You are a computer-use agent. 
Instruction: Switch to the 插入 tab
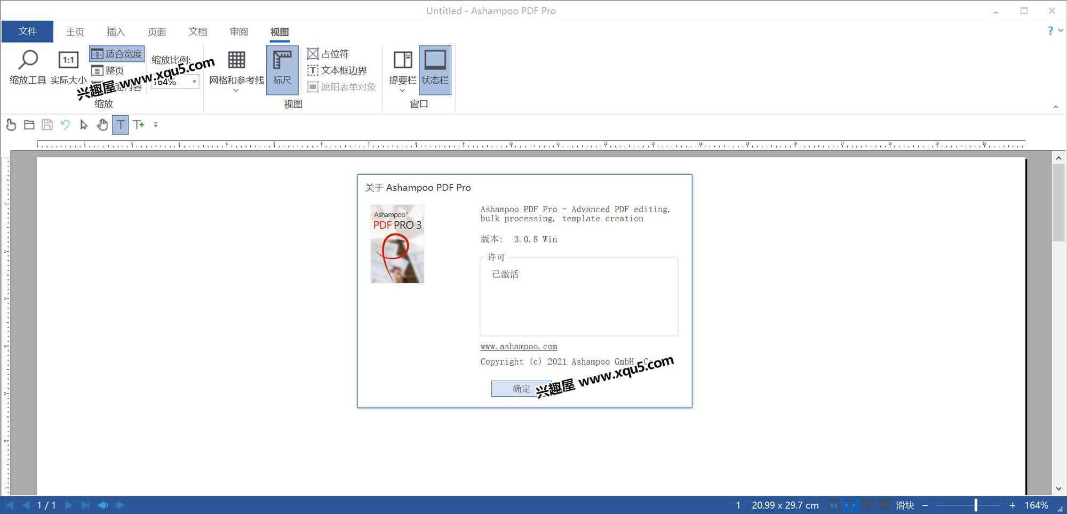[x=116, y=31]
